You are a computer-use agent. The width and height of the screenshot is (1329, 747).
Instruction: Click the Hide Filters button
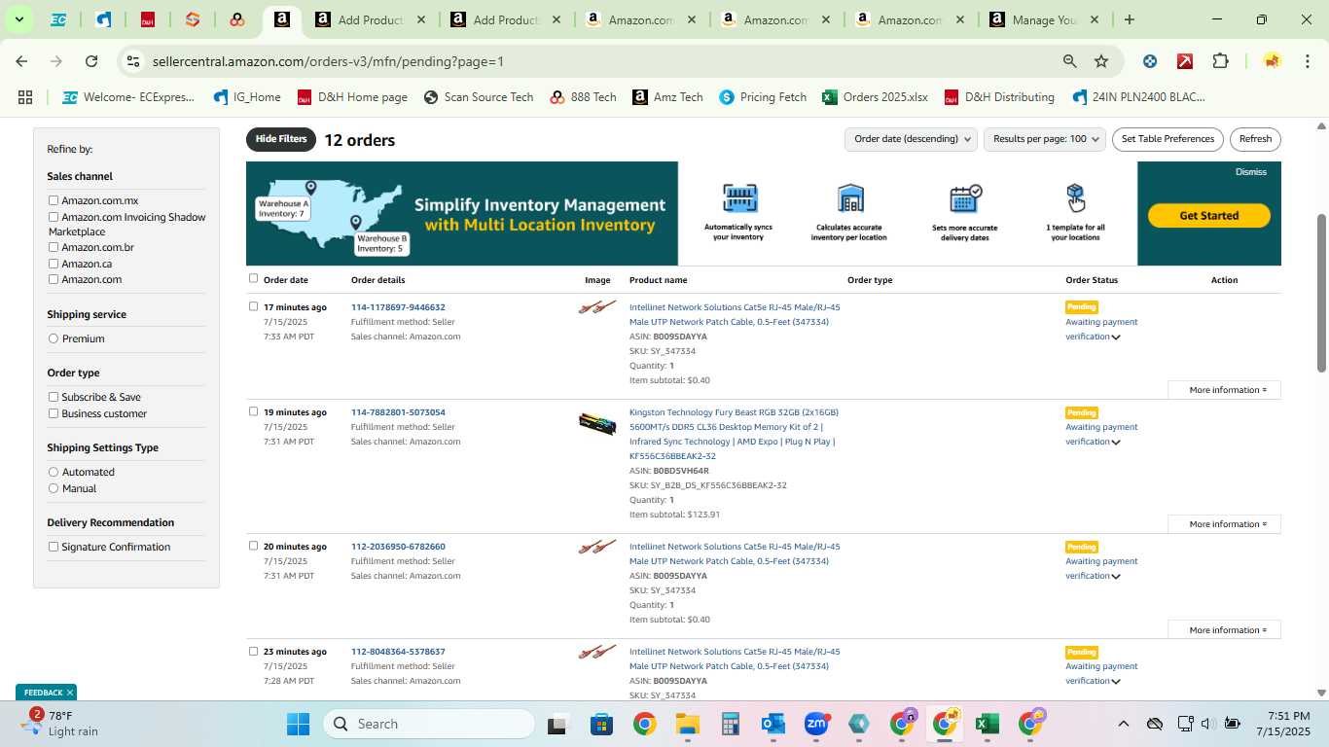281,139
